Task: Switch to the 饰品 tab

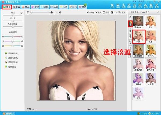Action: click(x=26, y=7)
